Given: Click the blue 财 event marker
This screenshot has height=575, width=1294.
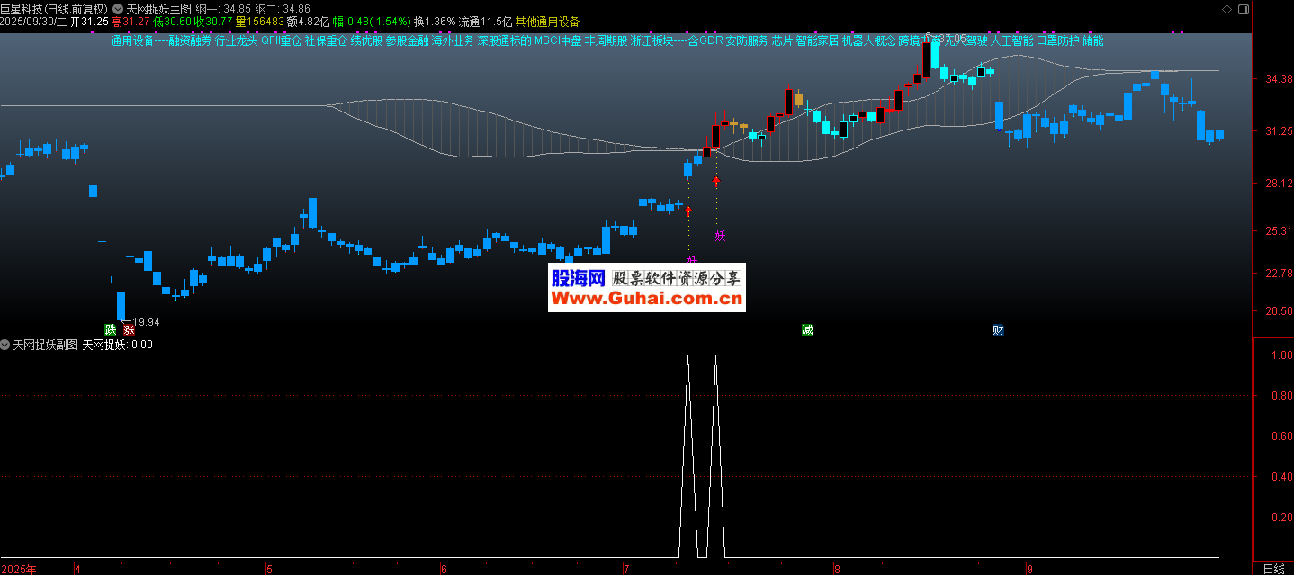Looking at the screenshot, I should [998, 329].
